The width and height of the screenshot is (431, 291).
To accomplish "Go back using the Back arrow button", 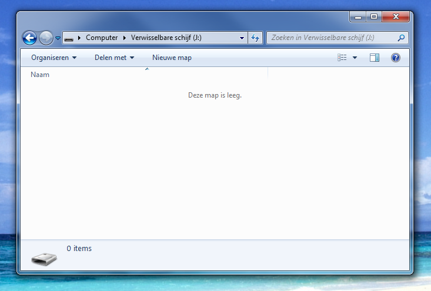I will click(29, 38).
